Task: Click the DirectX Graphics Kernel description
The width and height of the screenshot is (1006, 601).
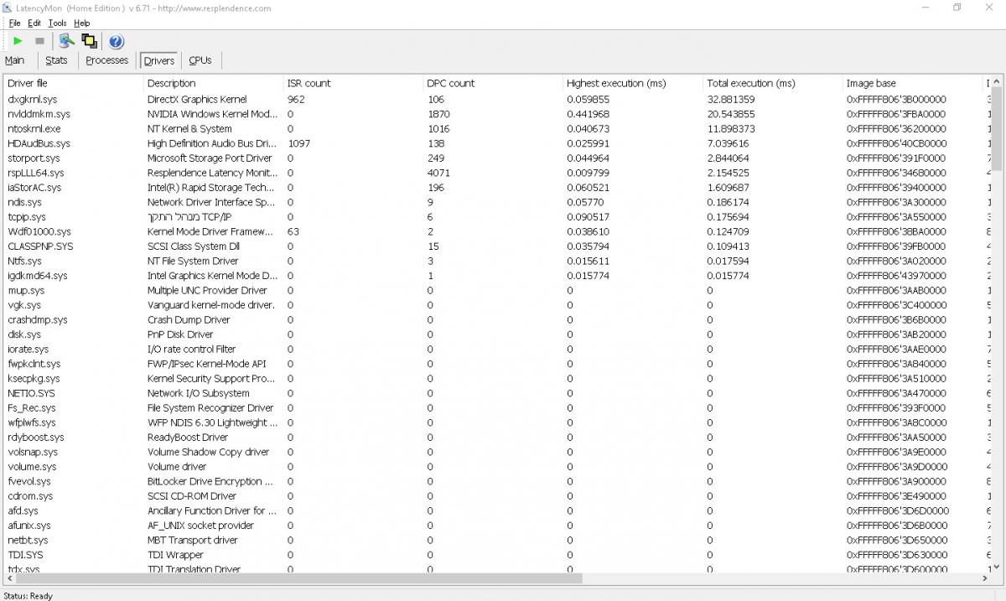Action: click(x=197, y=99)
